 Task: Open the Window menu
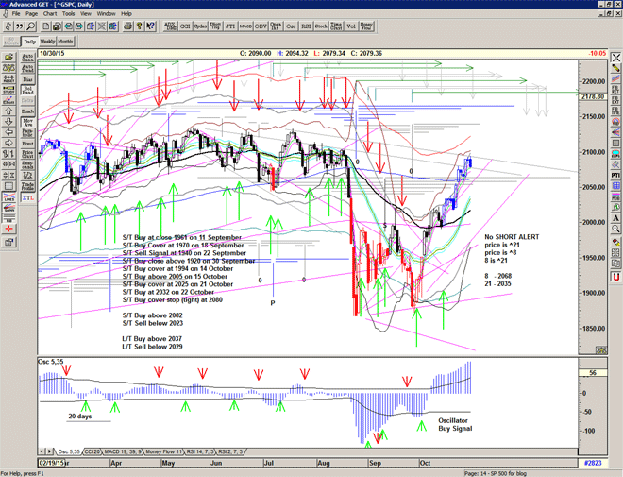106,14
